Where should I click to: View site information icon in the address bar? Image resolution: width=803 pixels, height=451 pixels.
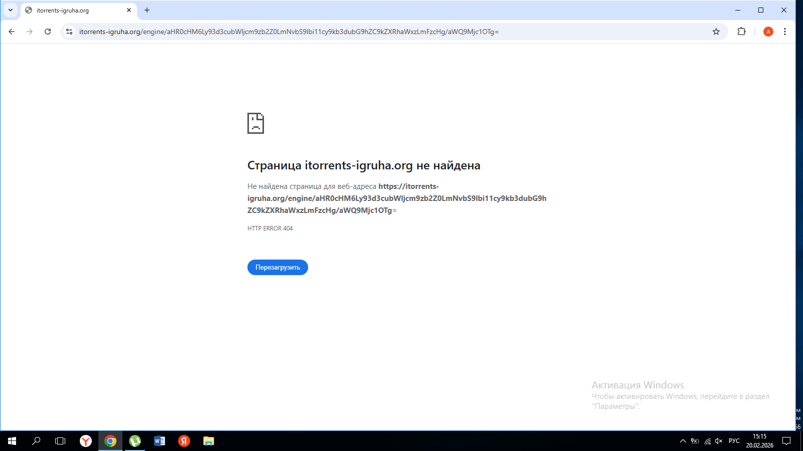point(69,32)
